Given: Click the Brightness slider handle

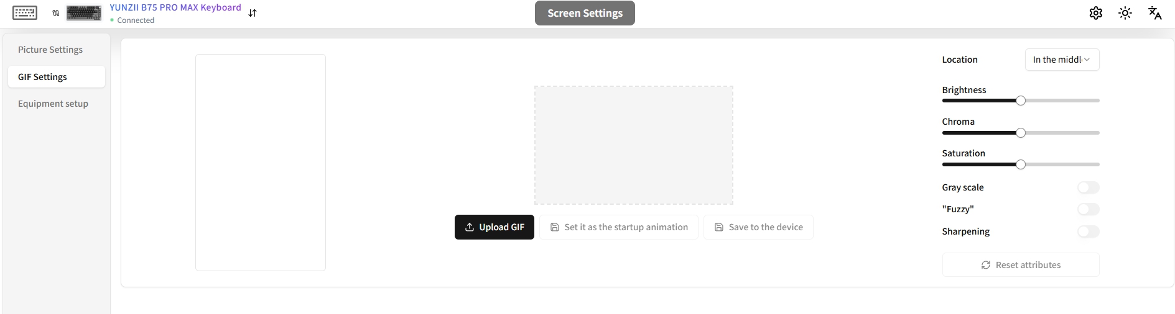Looking at the screenshot, I should pyautogui.click(x=1021, y=101).
